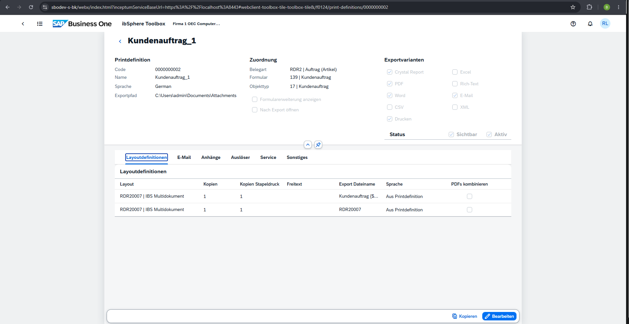Open the ibSphere Toolbox title

[143, 24]
